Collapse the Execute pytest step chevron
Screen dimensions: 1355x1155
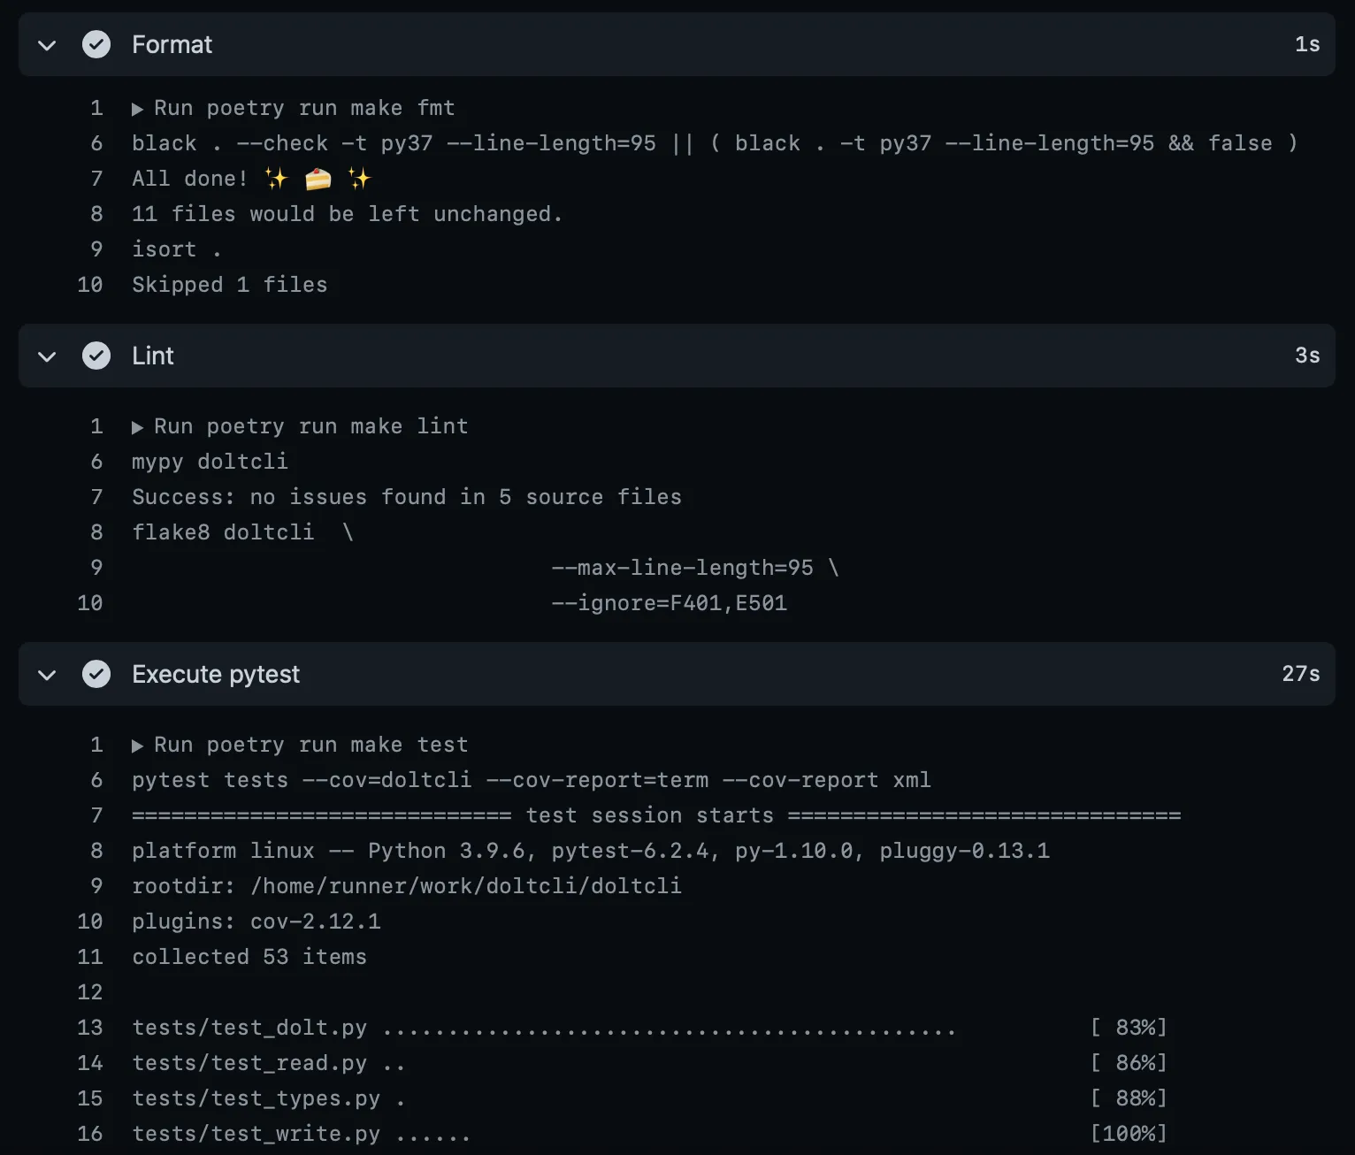coord(48,675)
